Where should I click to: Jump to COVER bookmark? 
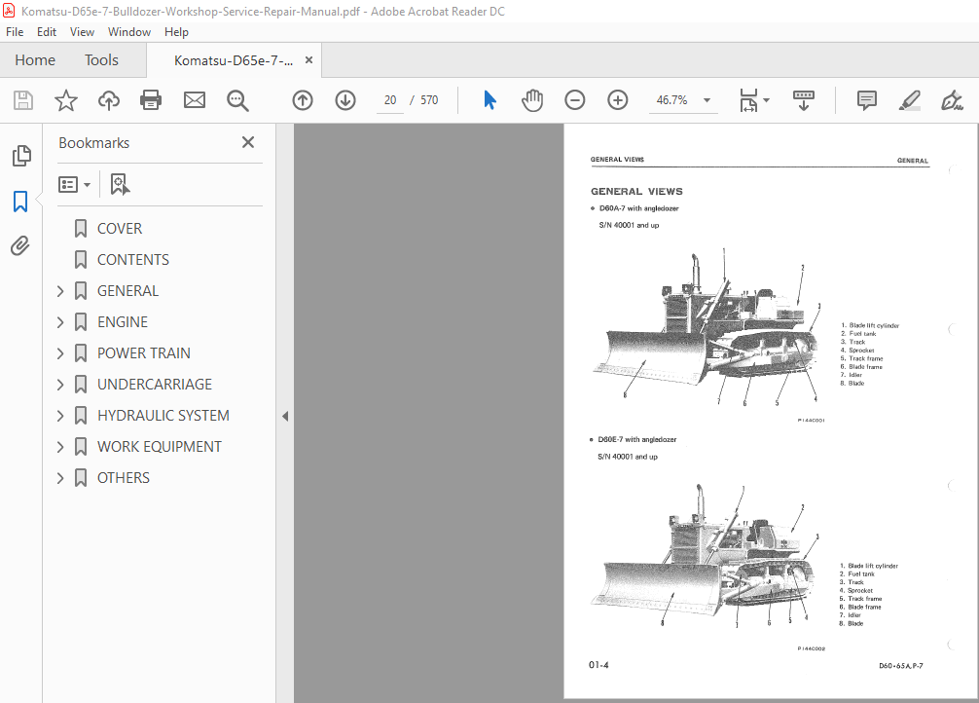pos(120,229)
